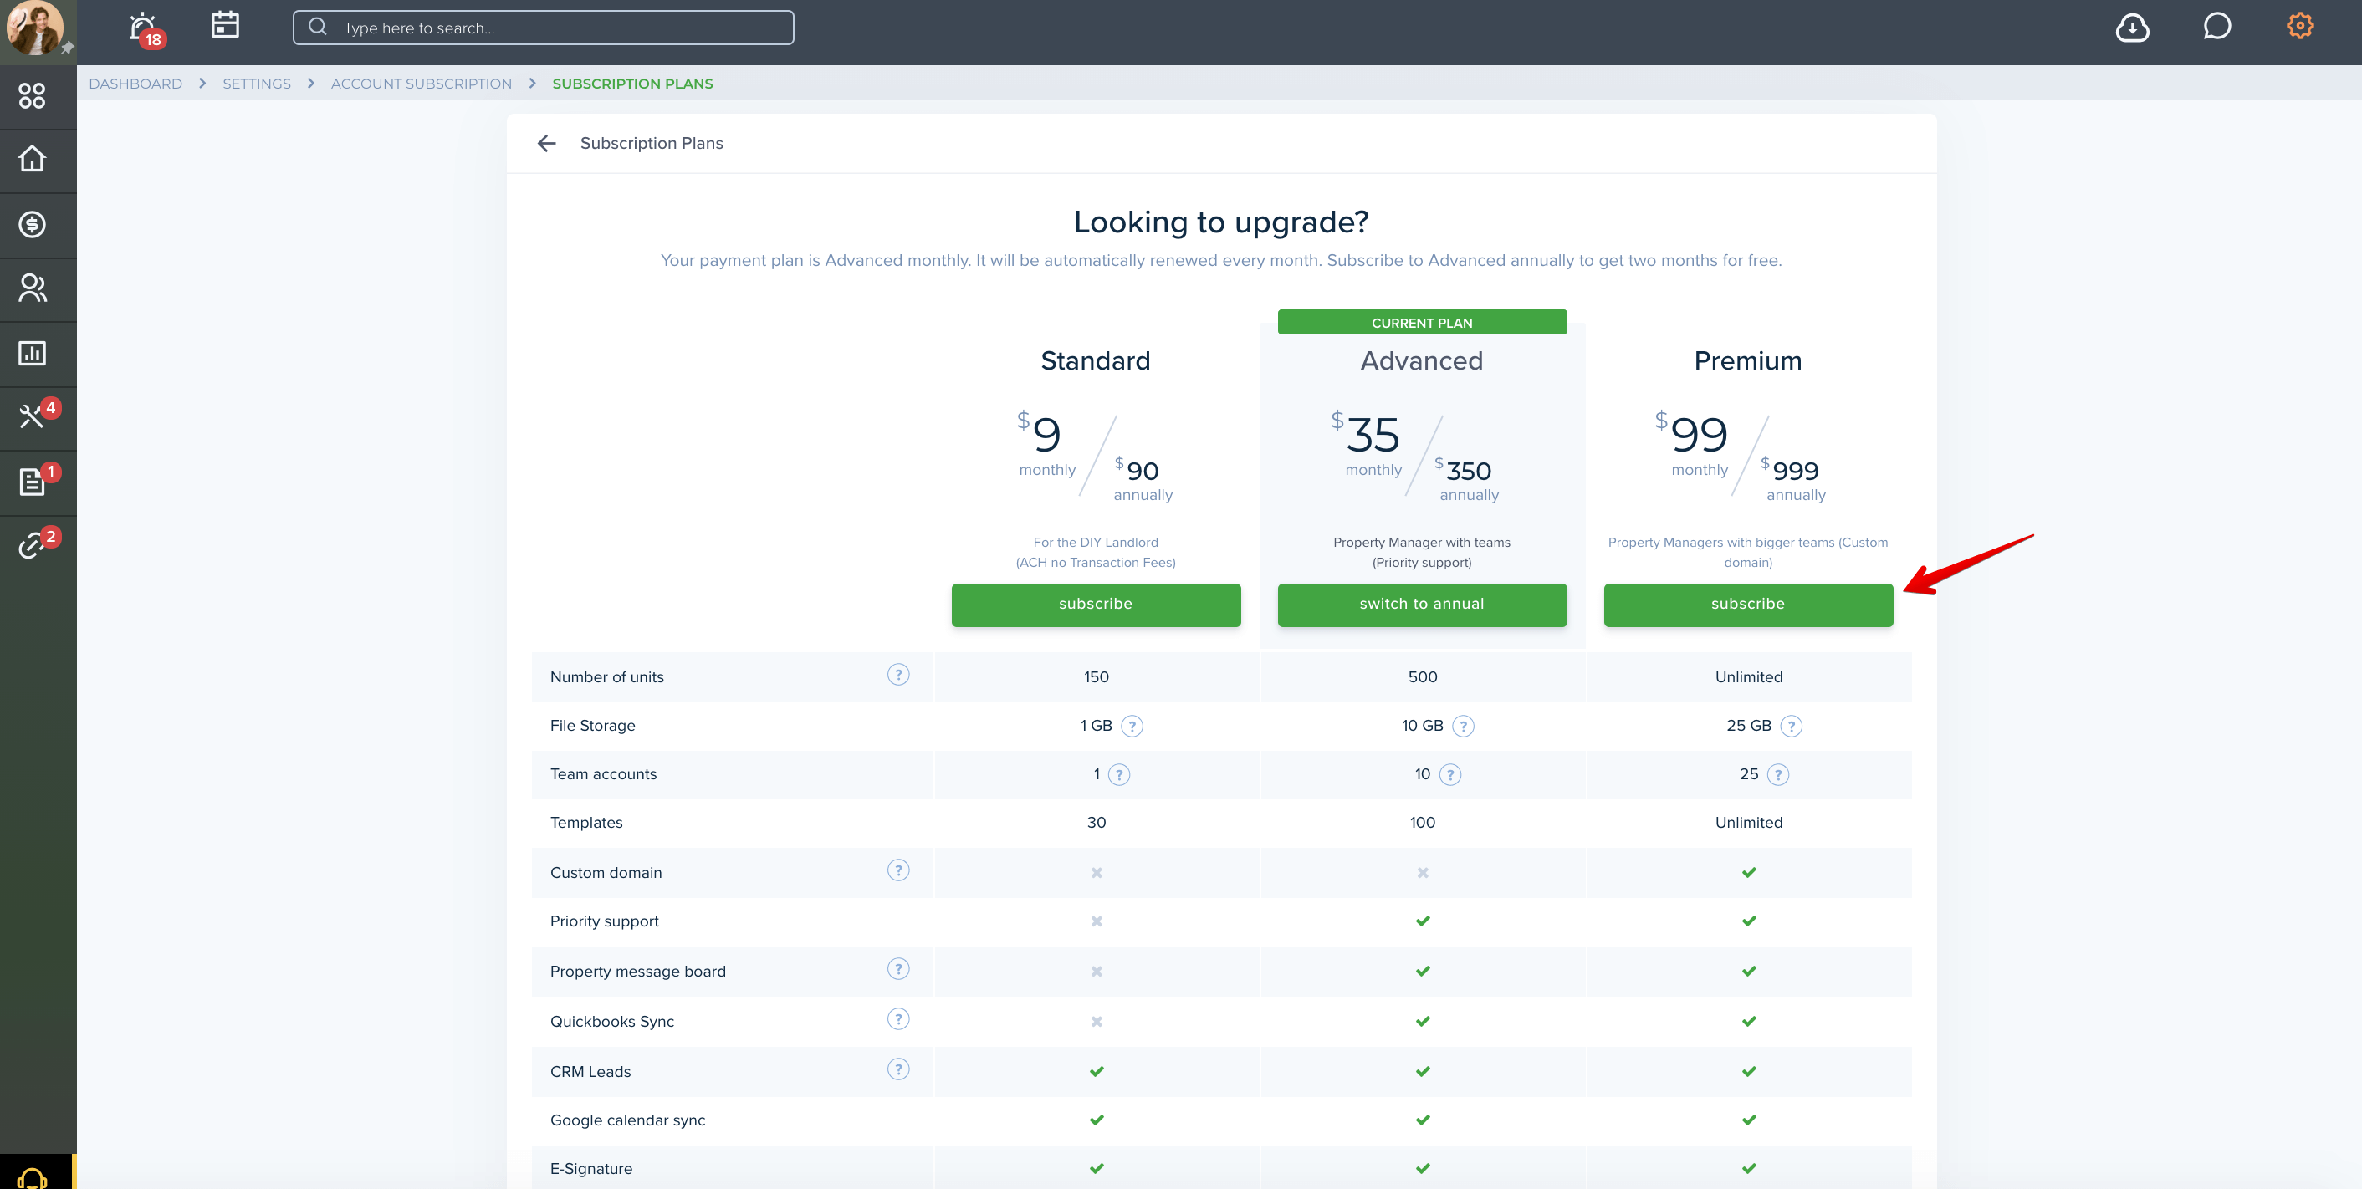Click the help icon for Number of units
2362x1189 pixels.
point(897,675)
